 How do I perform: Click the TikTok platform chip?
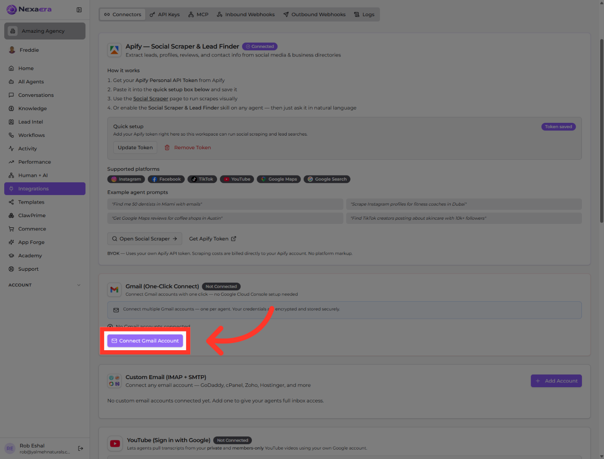(x=202, y=179)
